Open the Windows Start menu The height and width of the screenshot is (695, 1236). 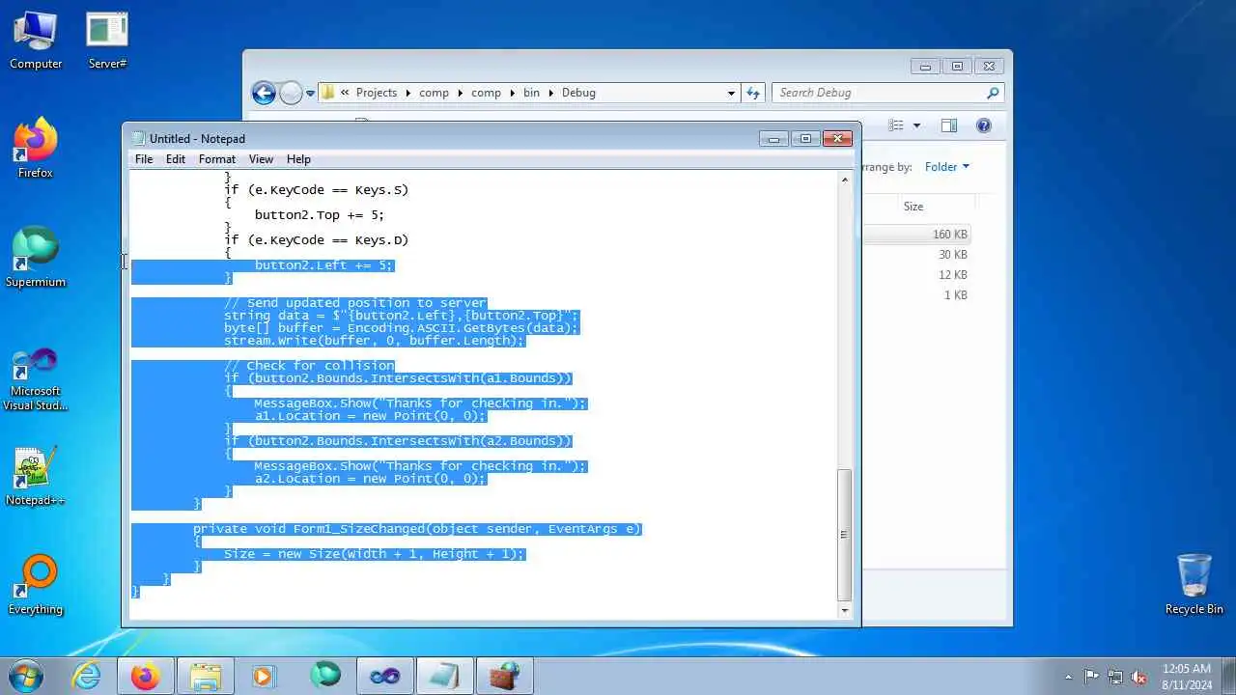pos(25,676)
